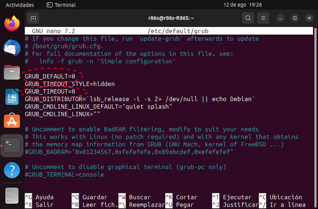This screenshot has height=209, width=318.
Task: Open the Help question mark icon
Action: pyautogui.click(x=12, y=170)
